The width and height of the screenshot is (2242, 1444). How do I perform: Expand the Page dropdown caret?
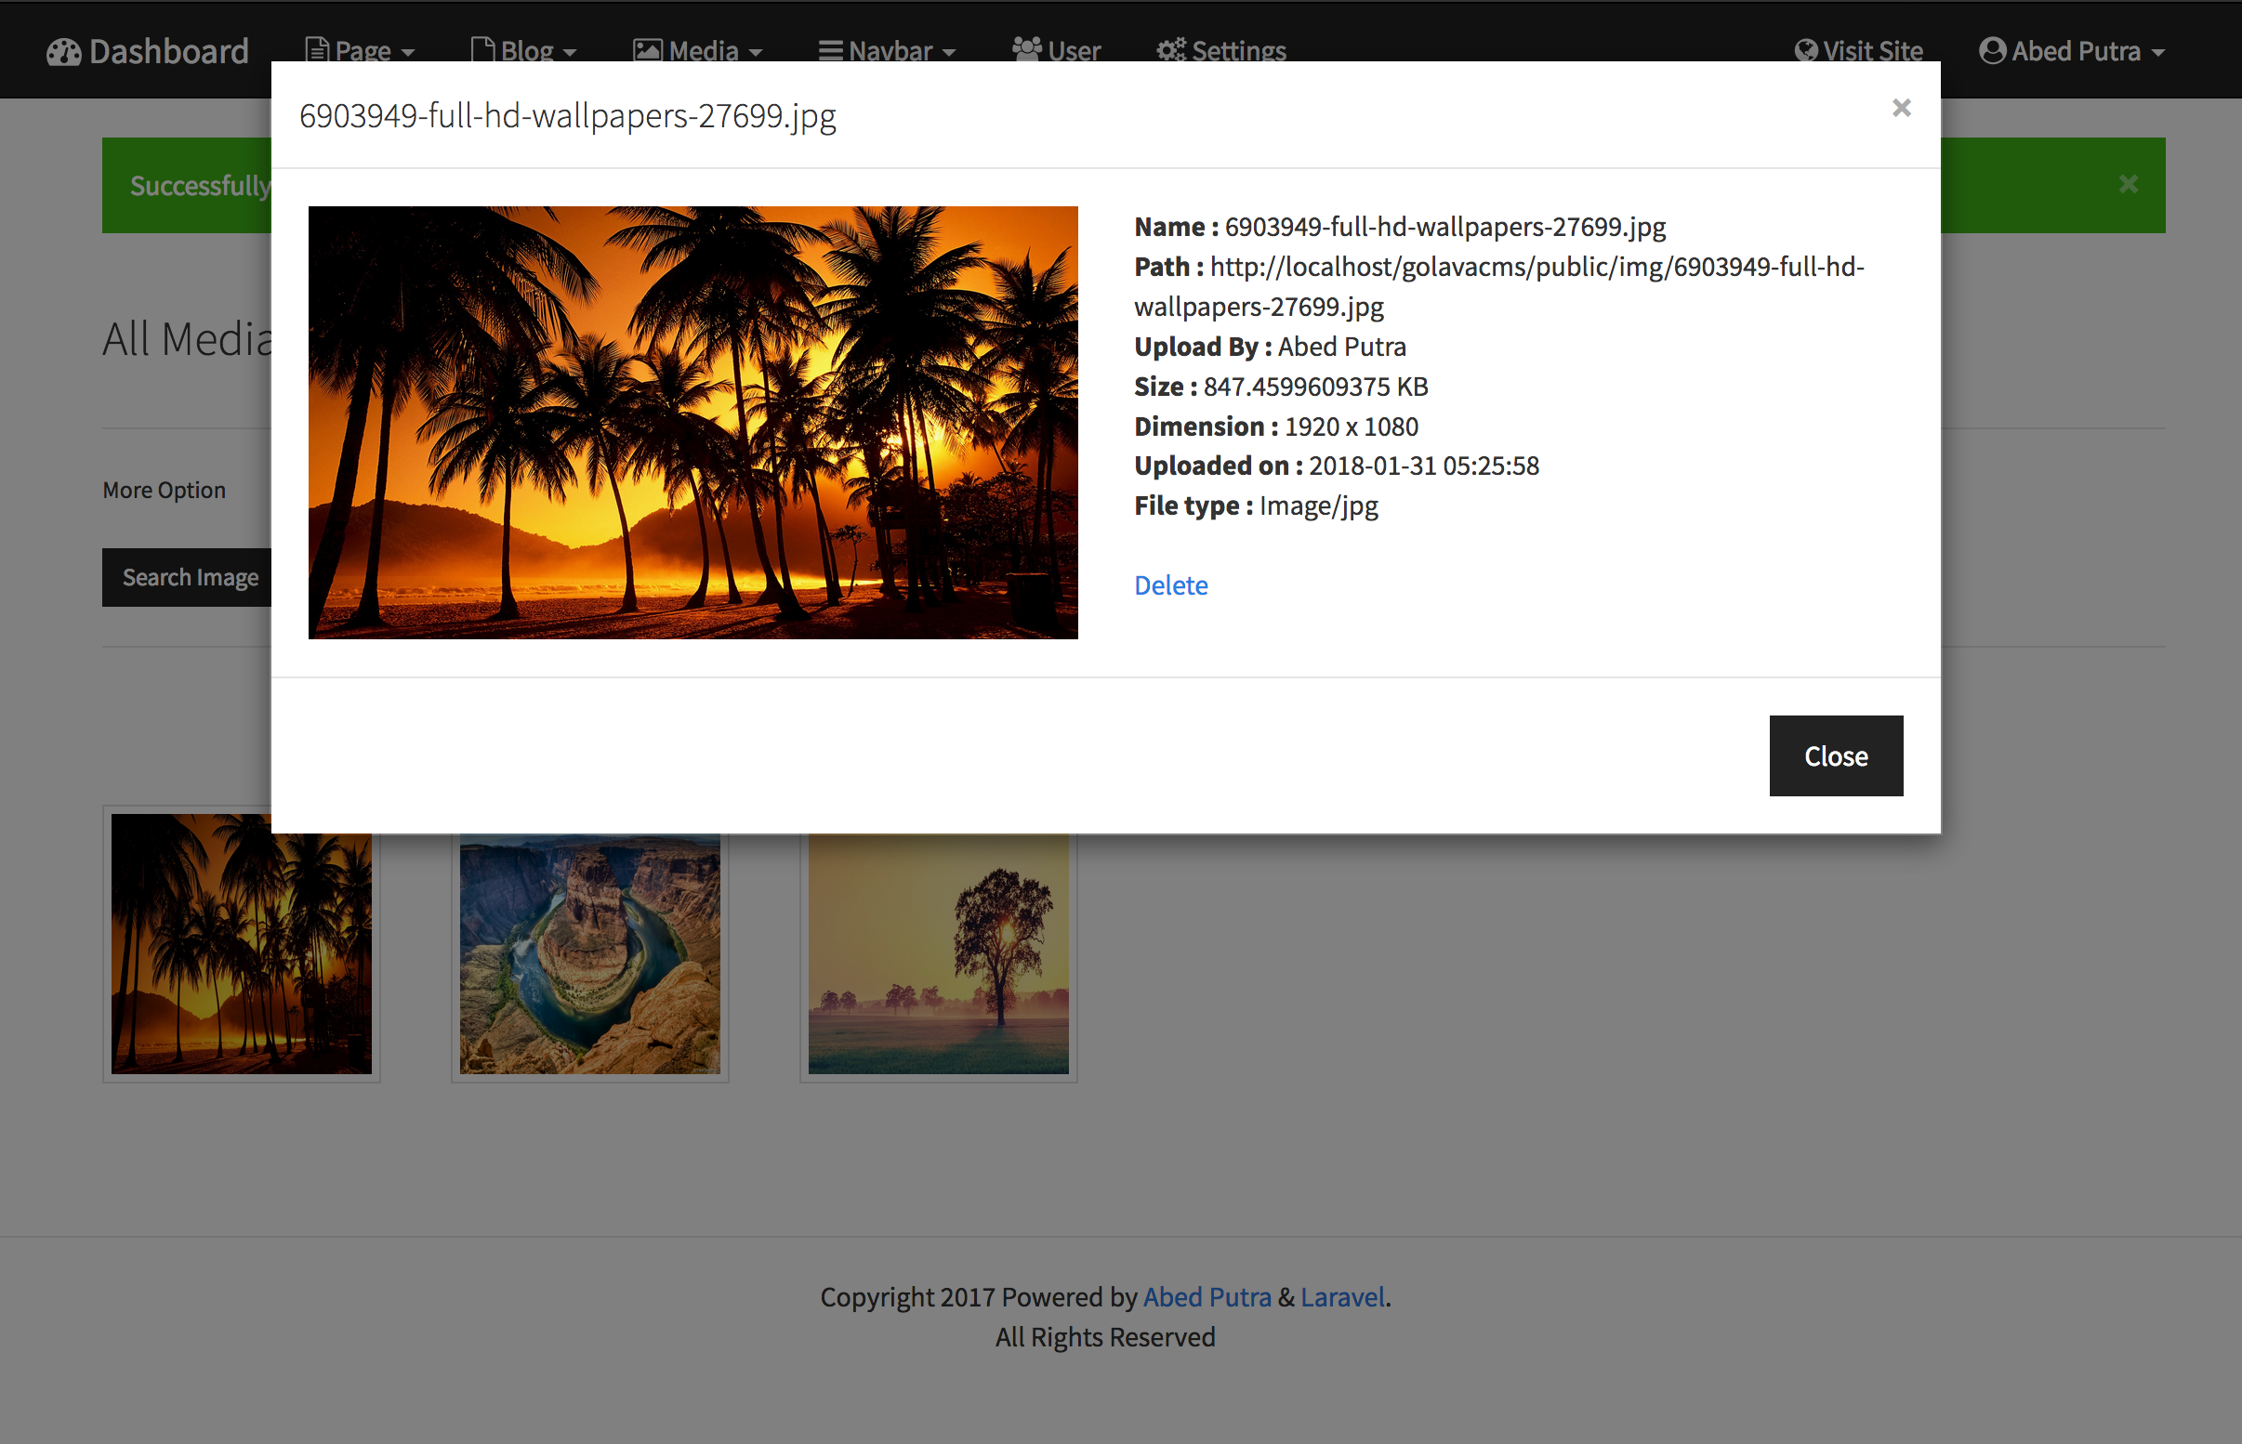(408, 54)
